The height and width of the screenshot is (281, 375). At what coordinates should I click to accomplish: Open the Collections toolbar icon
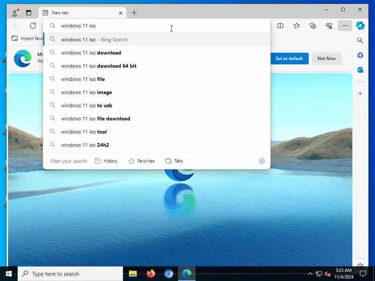313,26
